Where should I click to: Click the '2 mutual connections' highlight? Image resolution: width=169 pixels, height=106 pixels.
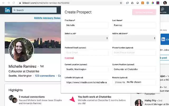(32, 97)
